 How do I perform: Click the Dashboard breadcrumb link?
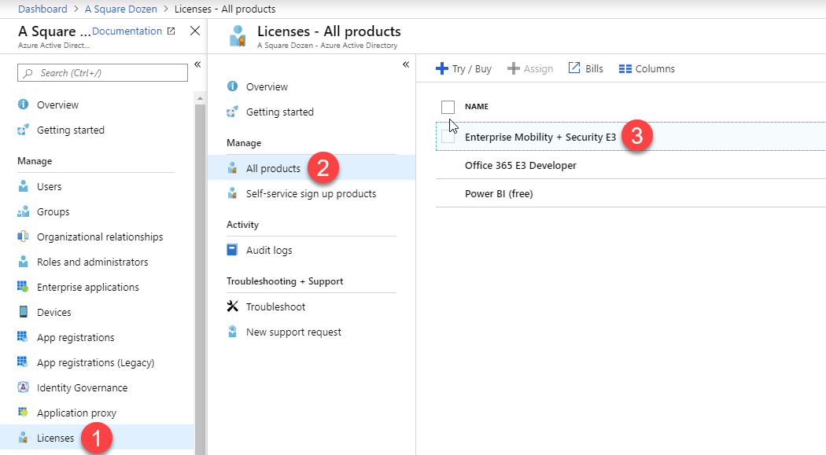(x=42, y=9)
